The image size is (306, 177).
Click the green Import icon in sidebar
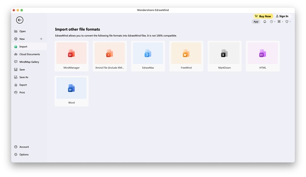coord(16,46)
